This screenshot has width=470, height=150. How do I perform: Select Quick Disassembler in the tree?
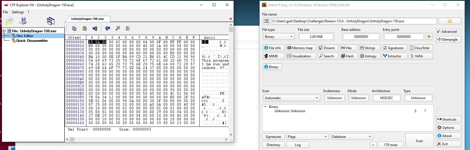(x=32, y=41)
